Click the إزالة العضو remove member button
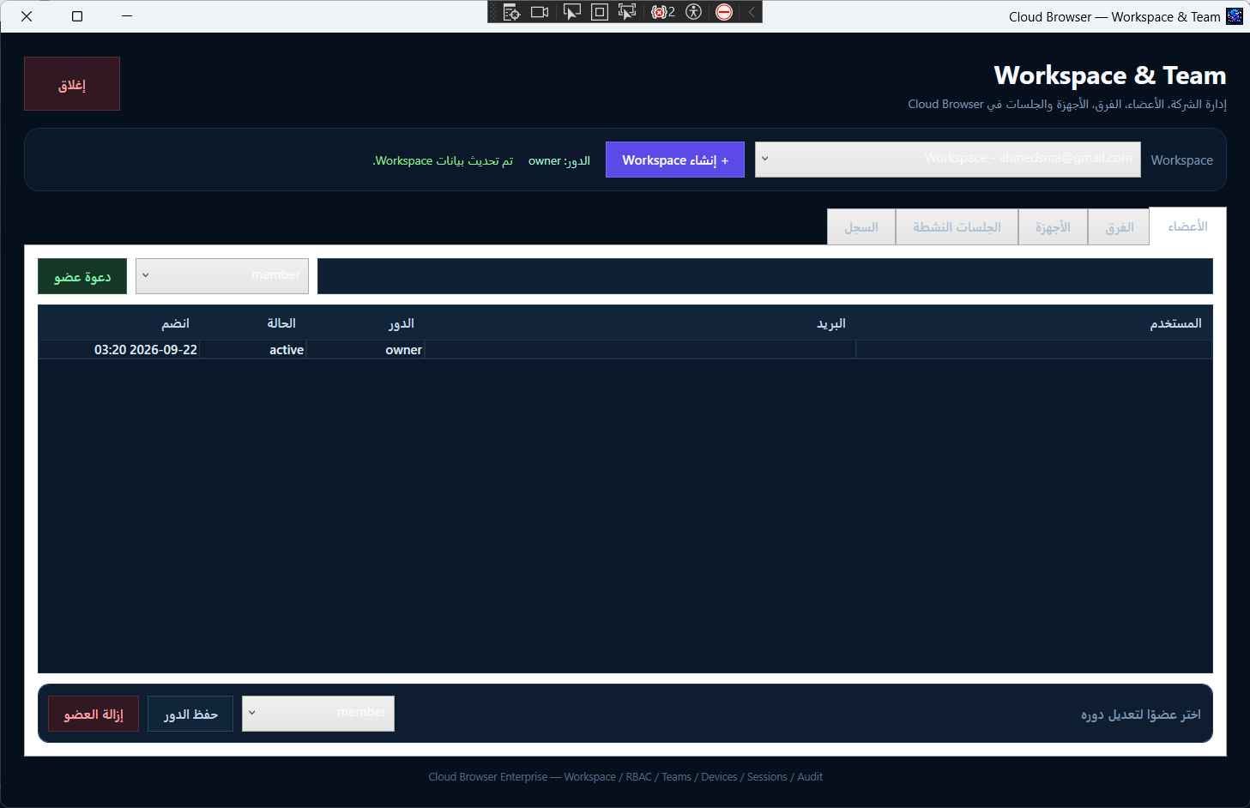 click(x=94, y=714)
